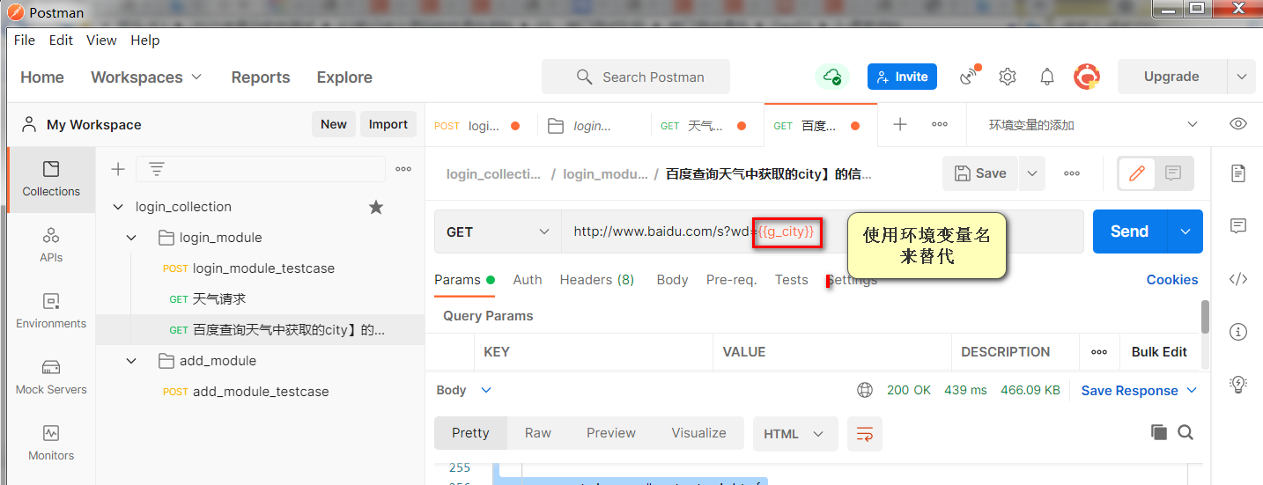Screen dimensions: 1263x485
Task: Copy the response body with copy icon
Action: (x=1159, y=432)
